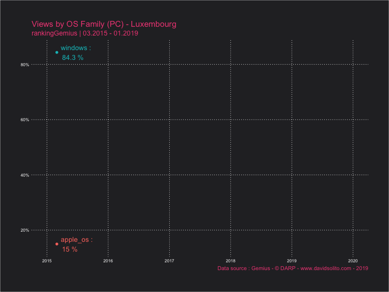Click the 2020 x-axis label
Image resolution: width=389 pixels, height=292 pixels.
pyautogui.click(x=353, y=261)
